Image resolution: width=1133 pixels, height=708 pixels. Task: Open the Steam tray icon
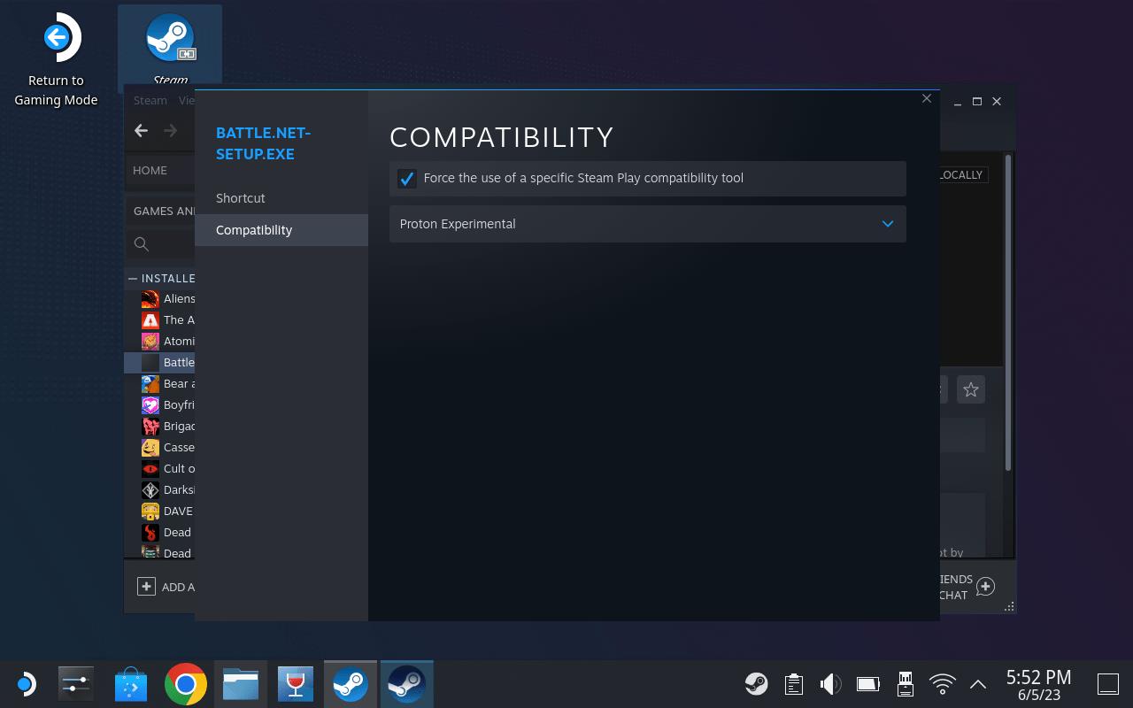click(x=756, y=683)
